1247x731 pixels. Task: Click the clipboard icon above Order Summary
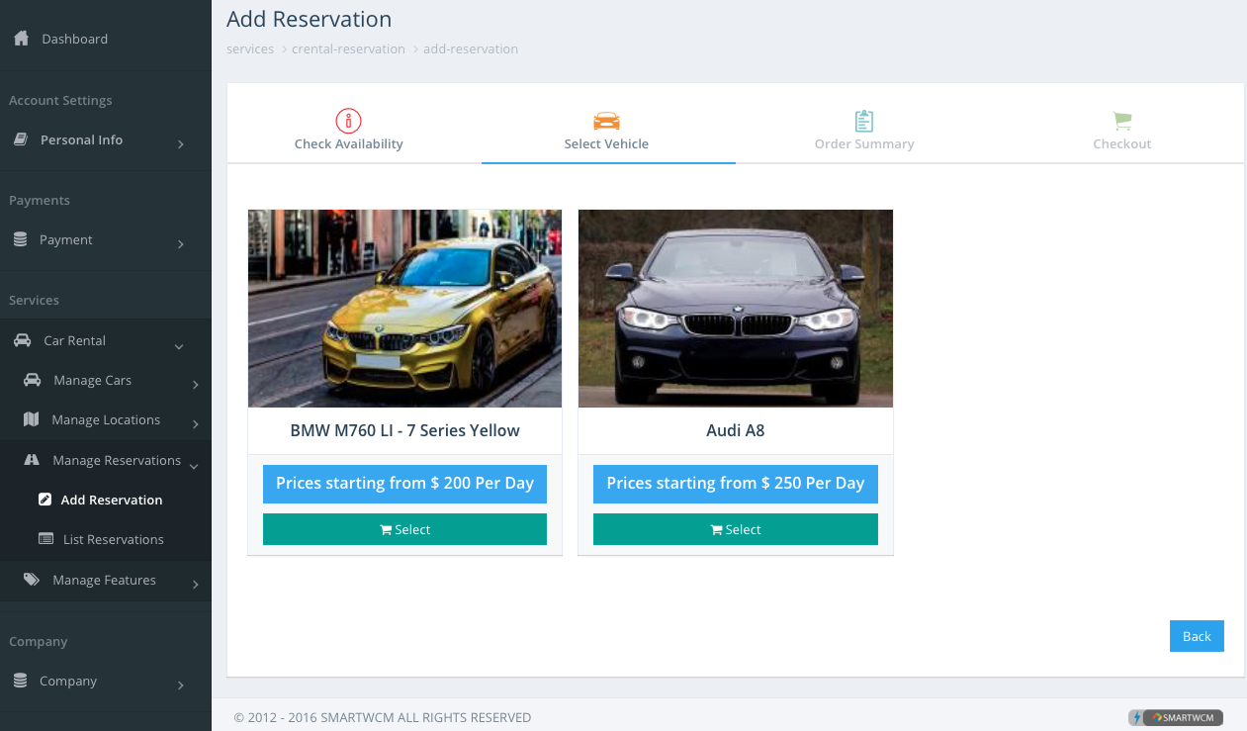tap(864, 121)
